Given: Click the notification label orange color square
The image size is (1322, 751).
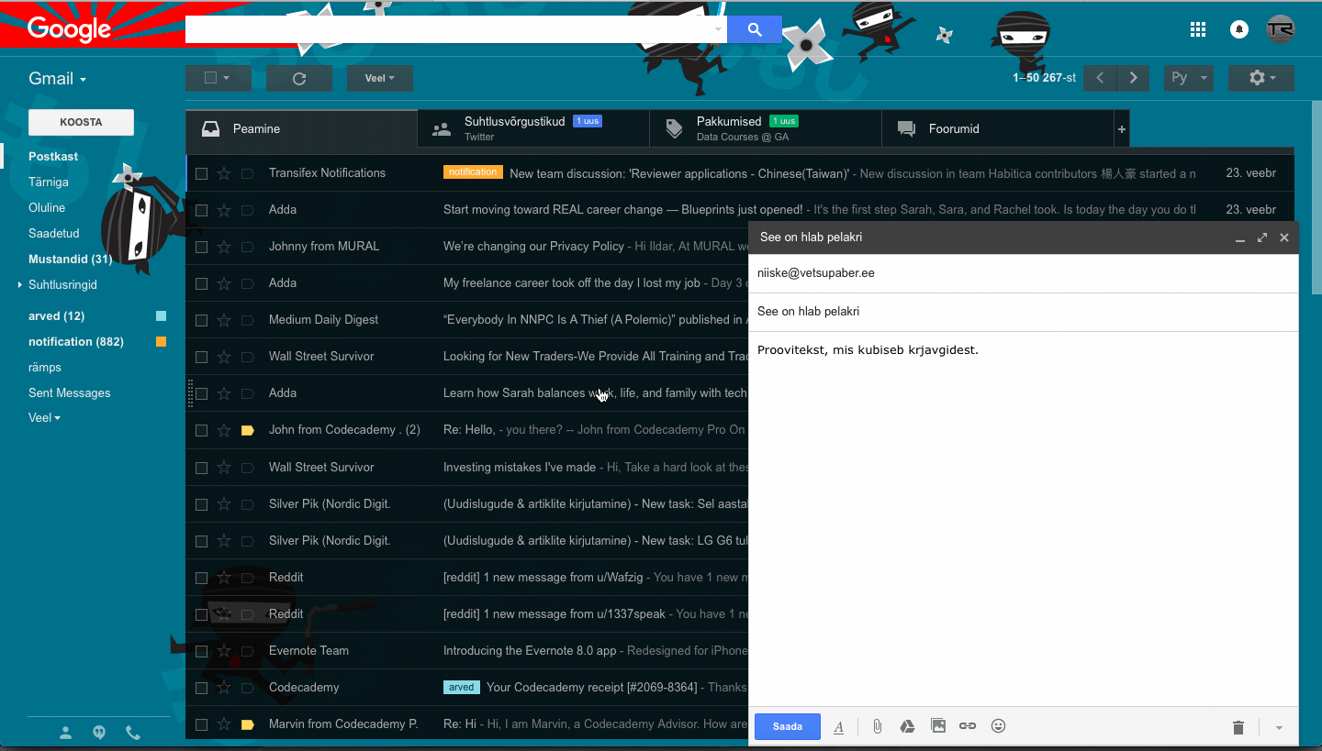Looking at the screenshot, I should (162, 342).
